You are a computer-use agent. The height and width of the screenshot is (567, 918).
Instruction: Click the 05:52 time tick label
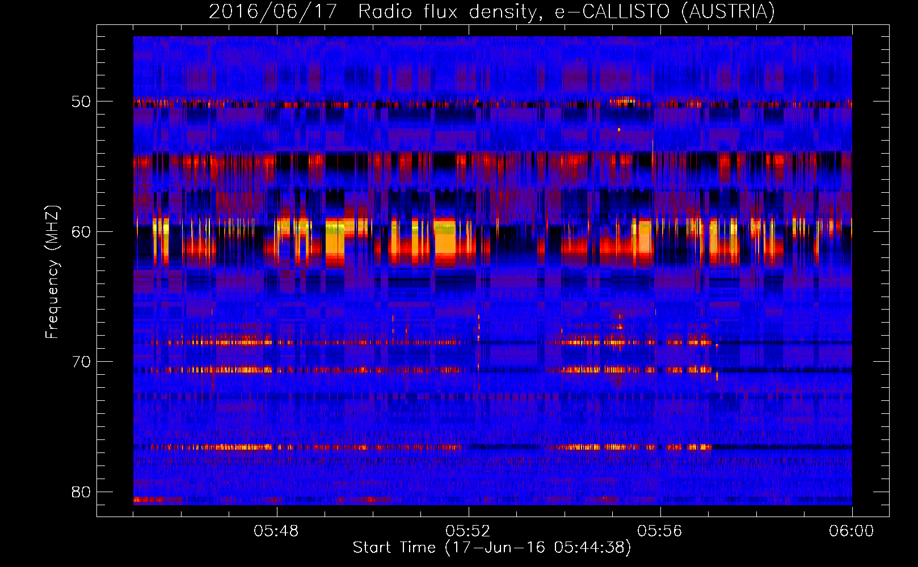tap(468, 531)
